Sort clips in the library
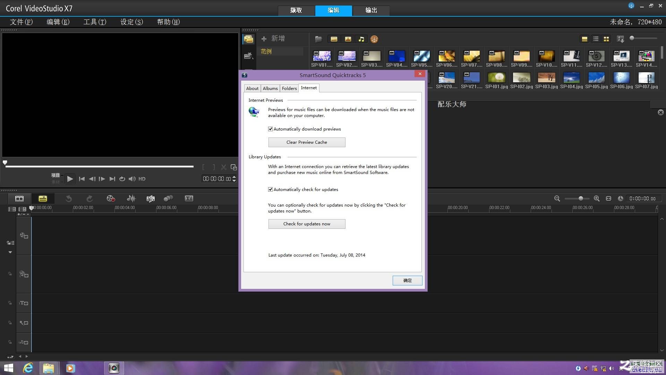Screen dimensions: 666x375 [621, 39]
